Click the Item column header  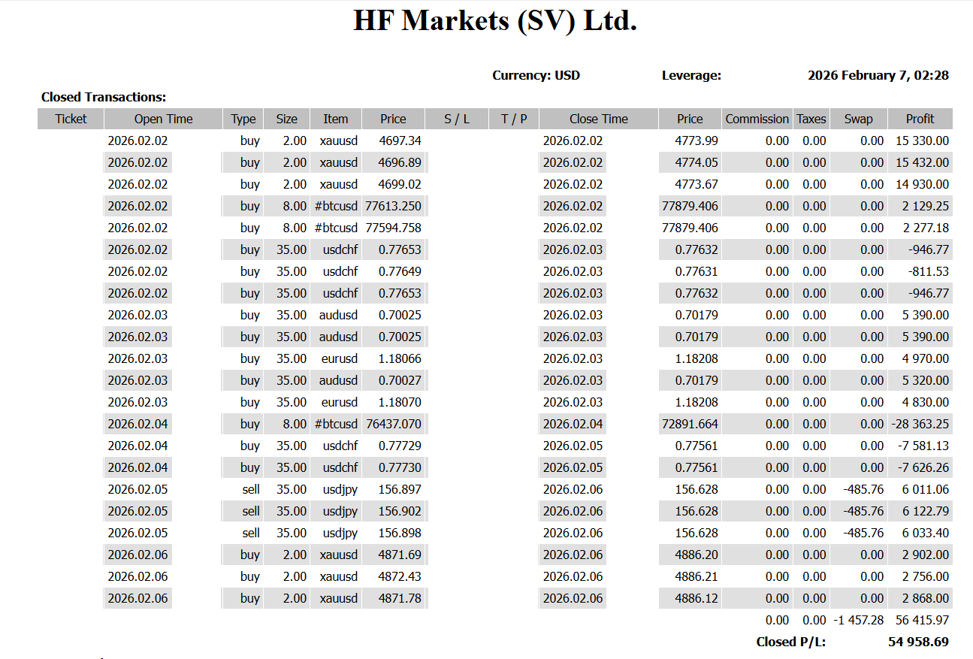[x=335, y=119]
